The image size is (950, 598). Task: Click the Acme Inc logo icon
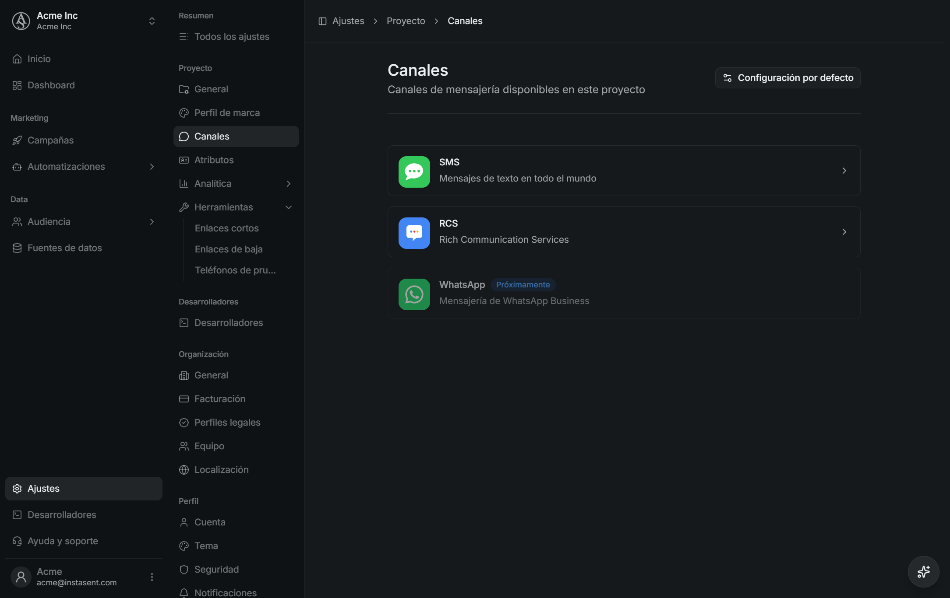tap(21, 21)
